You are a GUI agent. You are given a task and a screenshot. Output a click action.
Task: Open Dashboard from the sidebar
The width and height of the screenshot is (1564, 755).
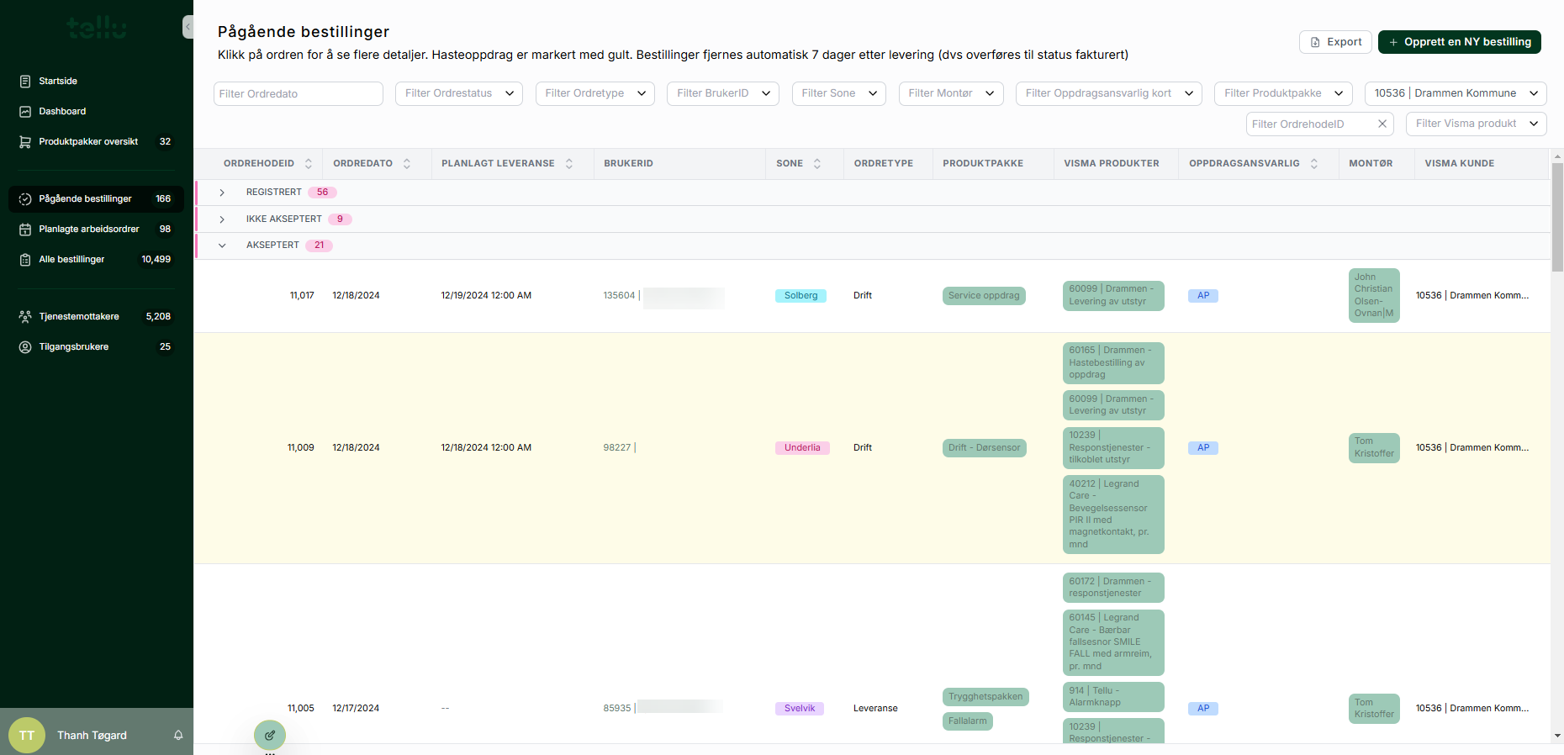[62, 111]
